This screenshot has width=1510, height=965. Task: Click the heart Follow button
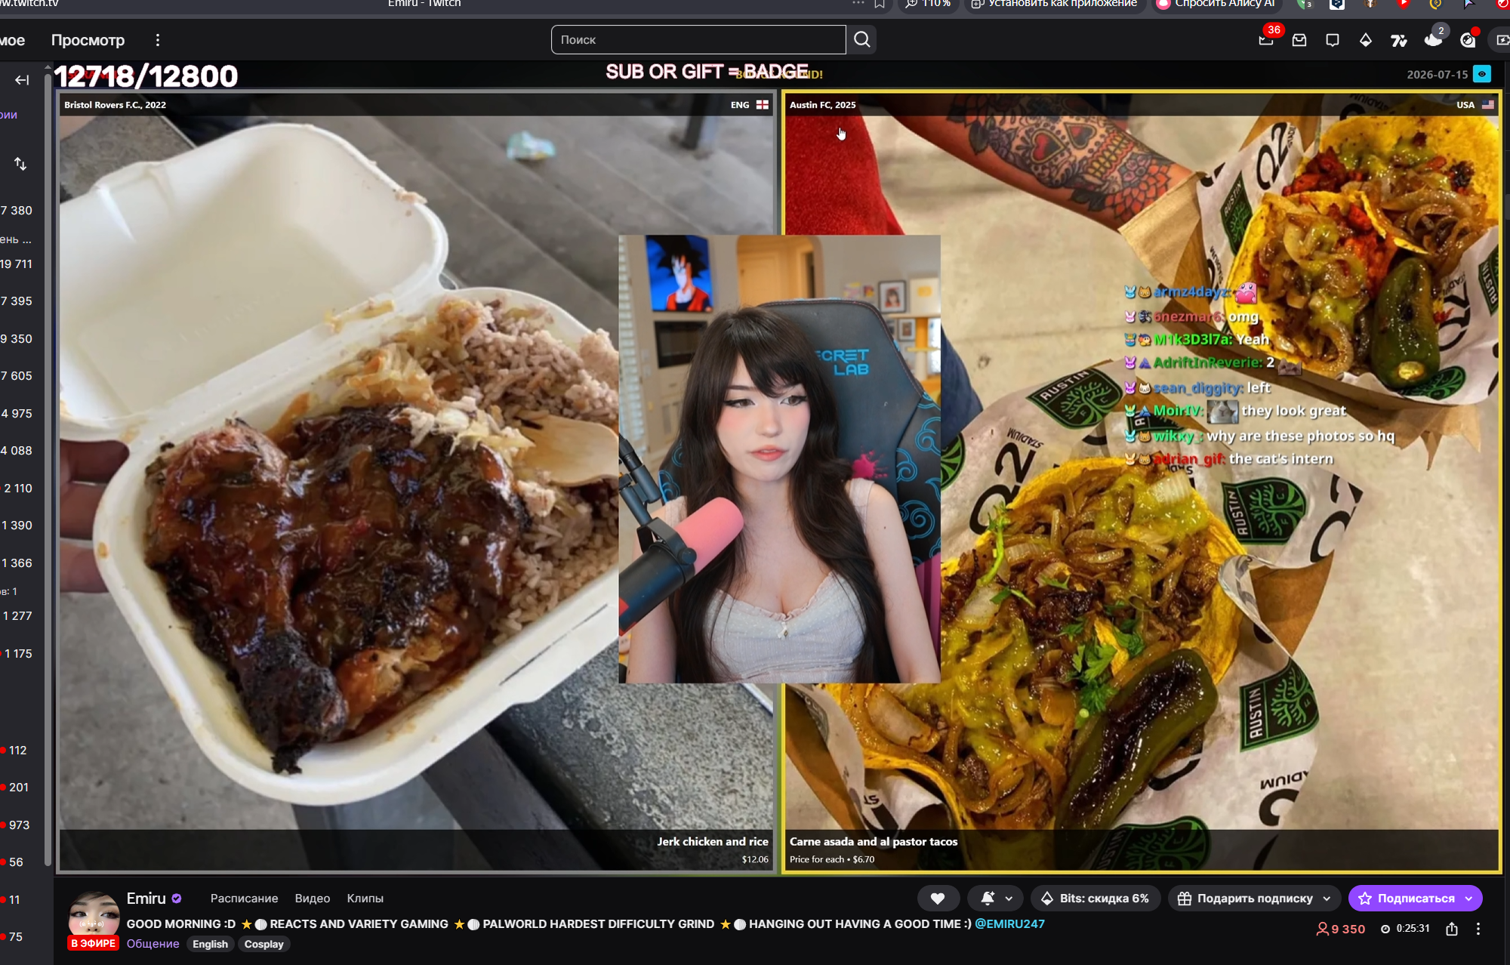[x=938, y=898]
